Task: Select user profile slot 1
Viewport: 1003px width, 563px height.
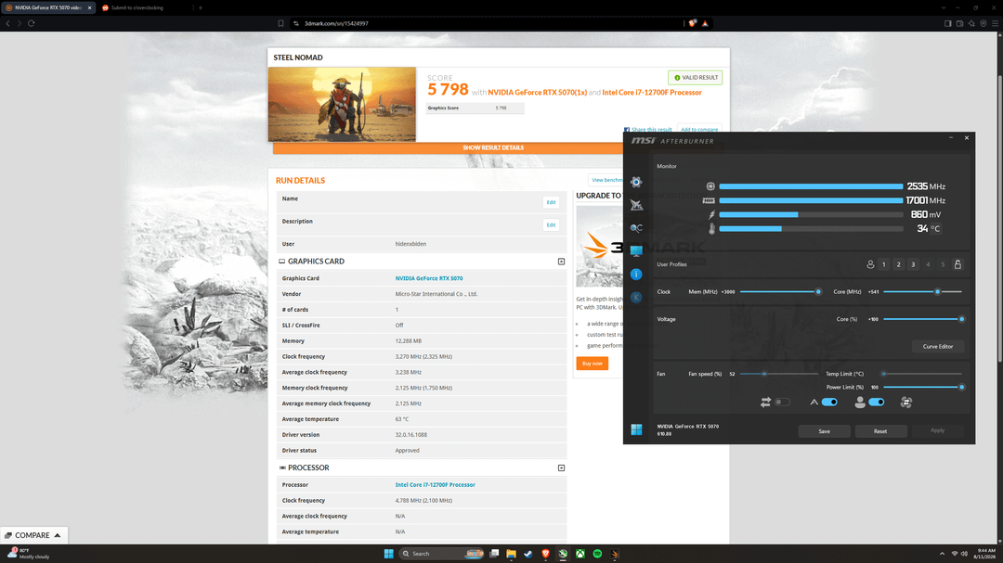Action: point(884,264)
